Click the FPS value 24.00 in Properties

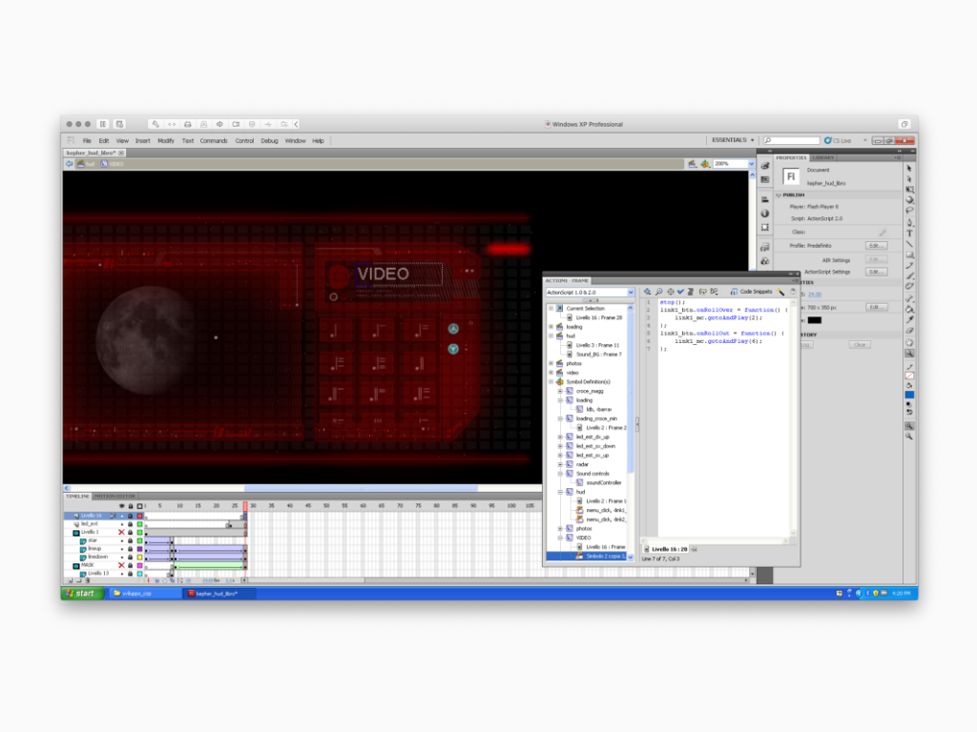(x=815, y=295)
